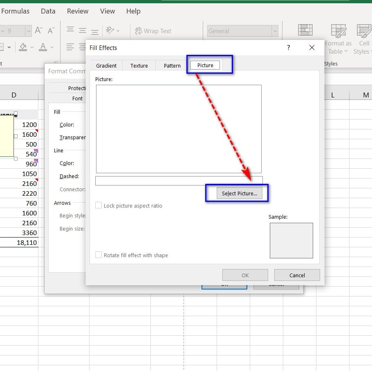Viewport: 372px width, 371px height.
Task: Toggle Wrap Text in the ribbon
Action: [153, 31]
